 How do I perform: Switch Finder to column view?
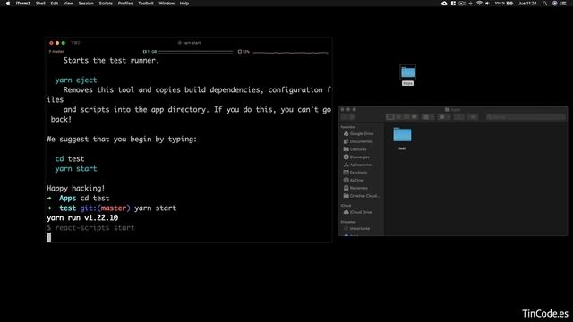(x=406, y=117)
